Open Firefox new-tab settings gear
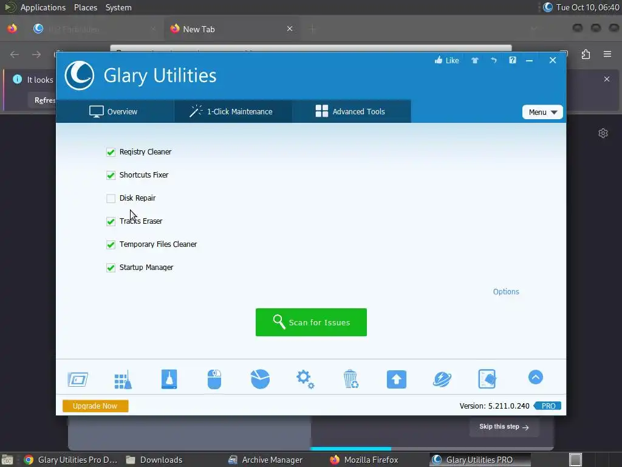Viewport: 622px width, 467px height. [x=603, y=133]
